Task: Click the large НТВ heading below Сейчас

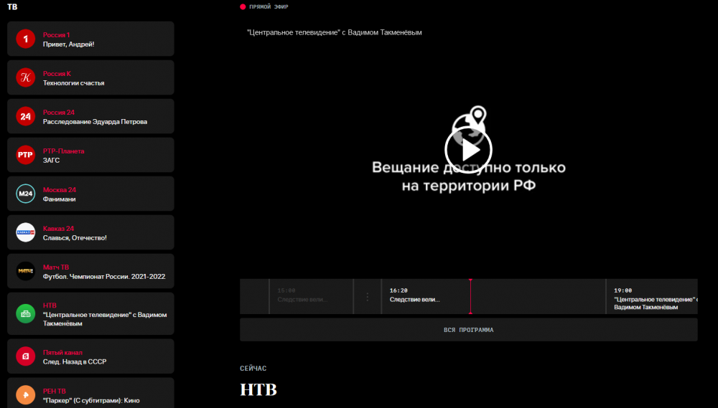Action: click(x=258, y=389)
